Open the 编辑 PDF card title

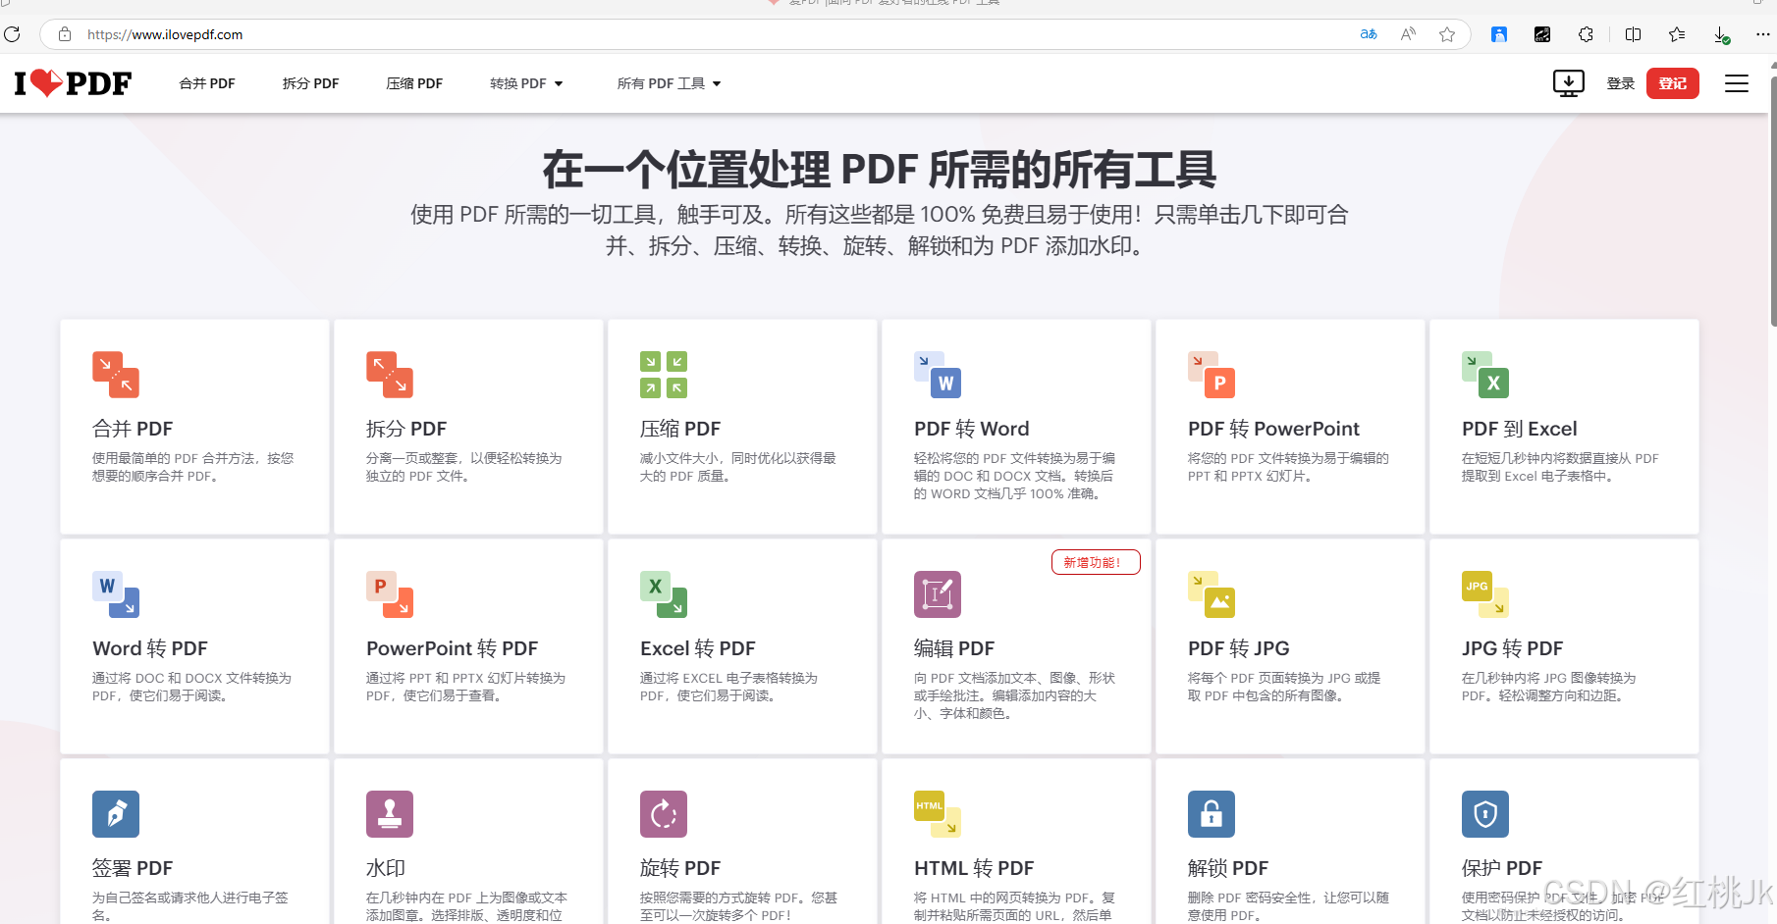[x=954, y=648]
